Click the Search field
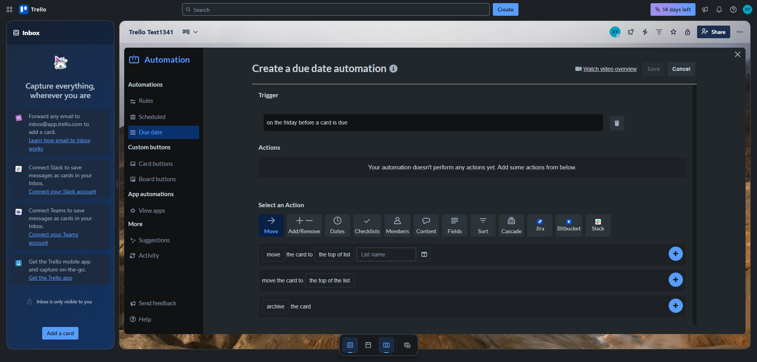This screenshot has height=362, width=757. point(336,9)
